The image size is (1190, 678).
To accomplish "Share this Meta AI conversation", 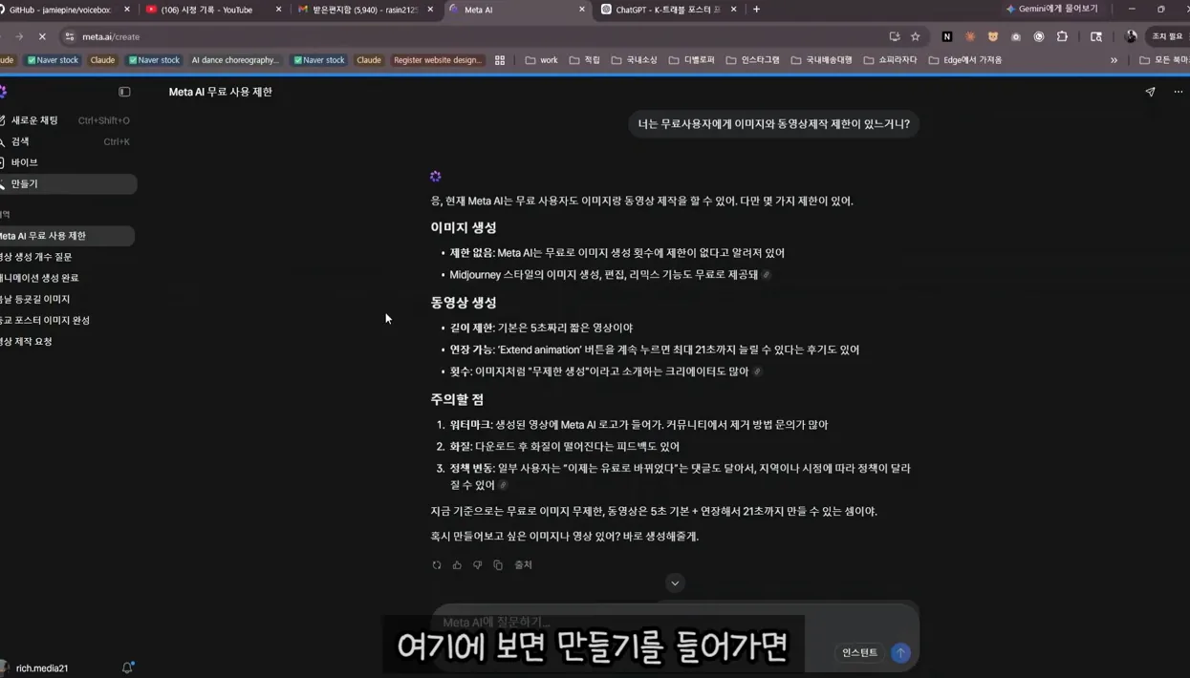I will click(x=1150, y=92).
